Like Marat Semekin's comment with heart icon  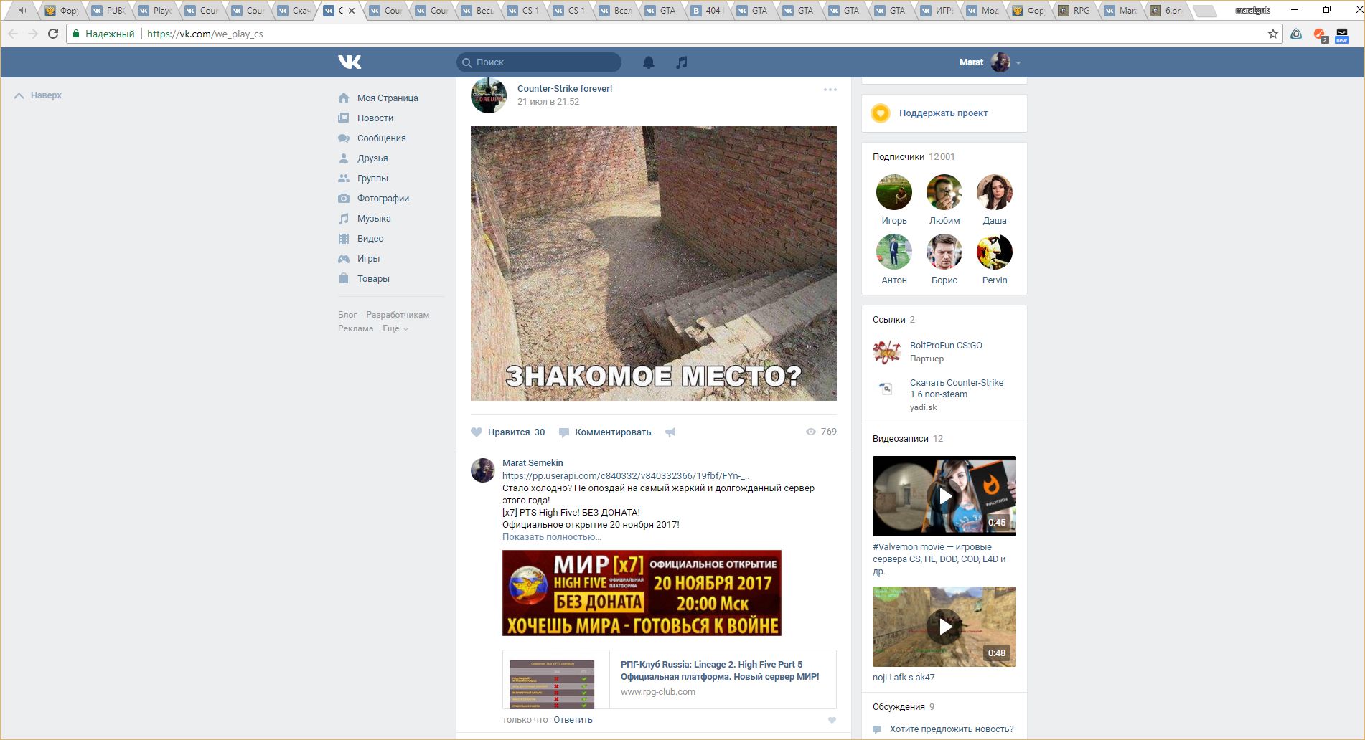832,720
